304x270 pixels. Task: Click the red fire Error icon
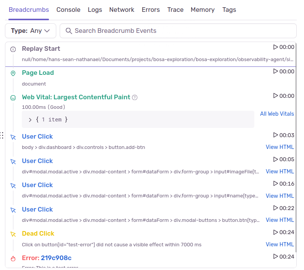pos(13,259)
